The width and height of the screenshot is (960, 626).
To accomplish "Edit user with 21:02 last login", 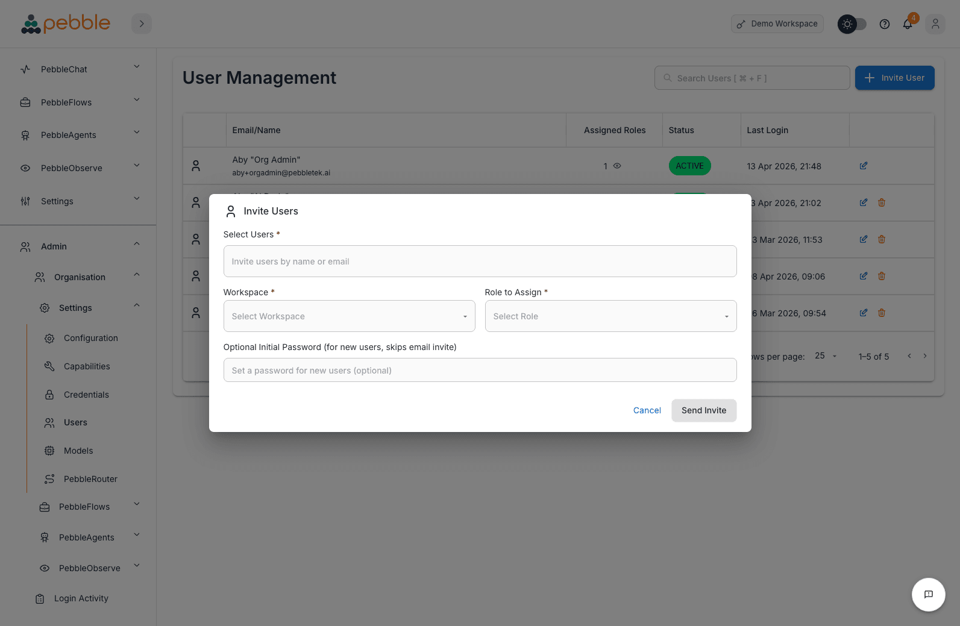I will tap(864, 202).
